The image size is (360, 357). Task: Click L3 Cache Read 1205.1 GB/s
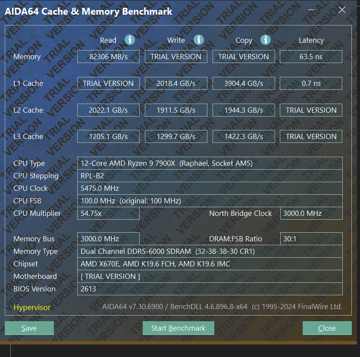(108, 136)
